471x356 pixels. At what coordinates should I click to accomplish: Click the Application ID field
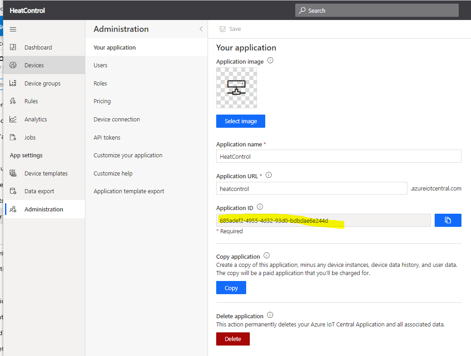(323, 221)
